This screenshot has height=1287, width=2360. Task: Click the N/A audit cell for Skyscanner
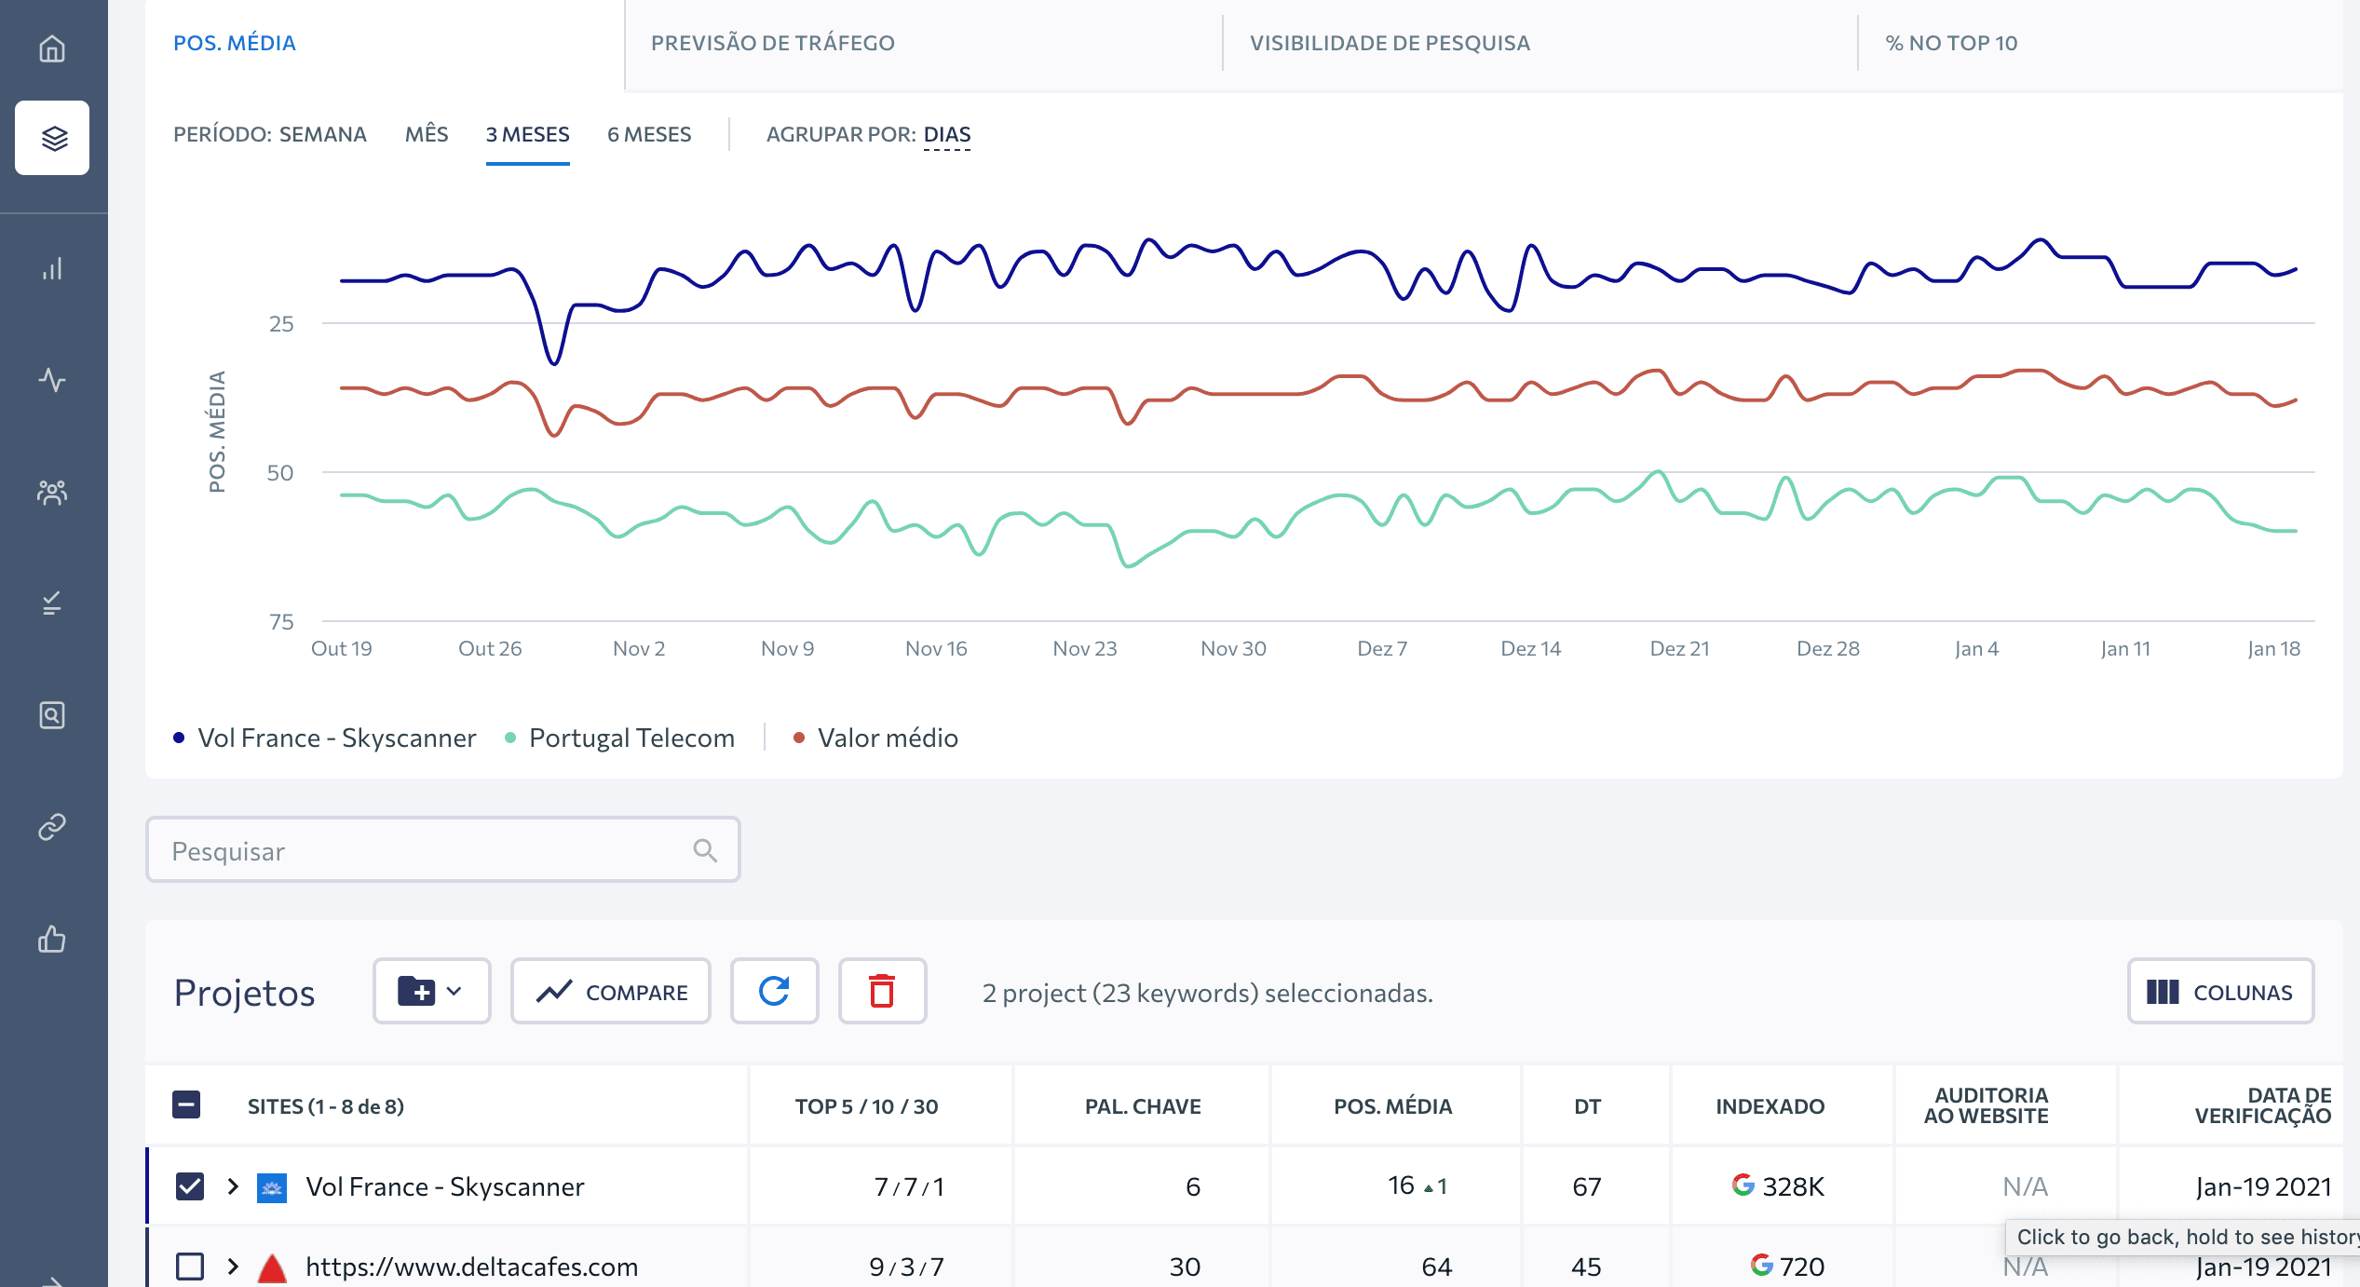(2025, 1186)
